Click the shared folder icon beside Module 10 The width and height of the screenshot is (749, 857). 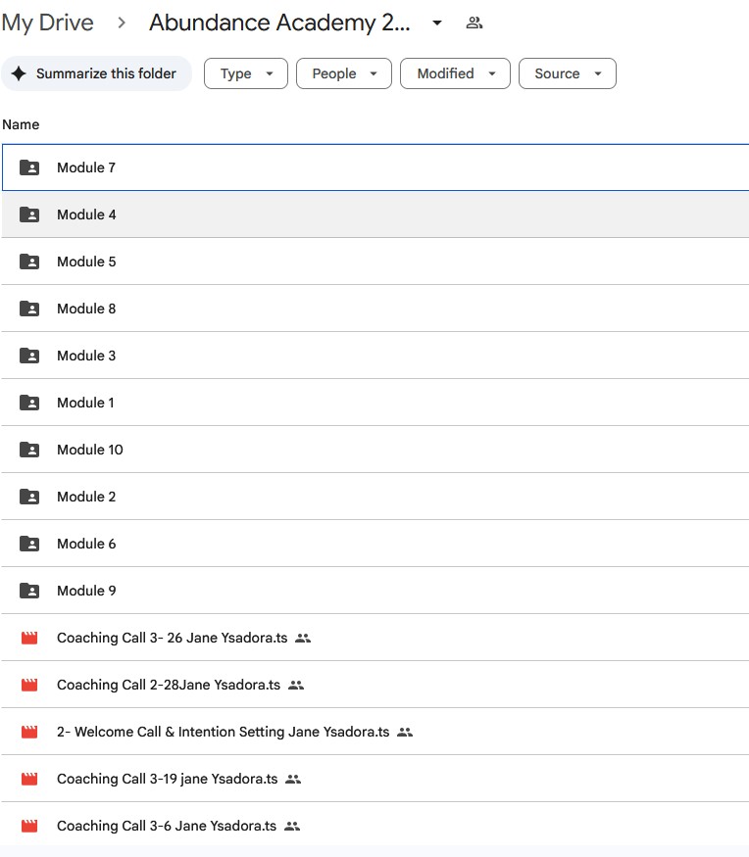point(29,450)
